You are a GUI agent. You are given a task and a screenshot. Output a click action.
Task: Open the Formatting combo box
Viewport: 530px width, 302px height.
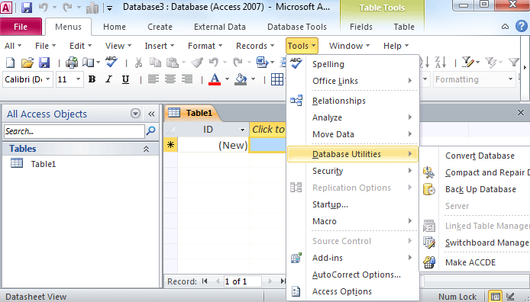coord(474,79)
